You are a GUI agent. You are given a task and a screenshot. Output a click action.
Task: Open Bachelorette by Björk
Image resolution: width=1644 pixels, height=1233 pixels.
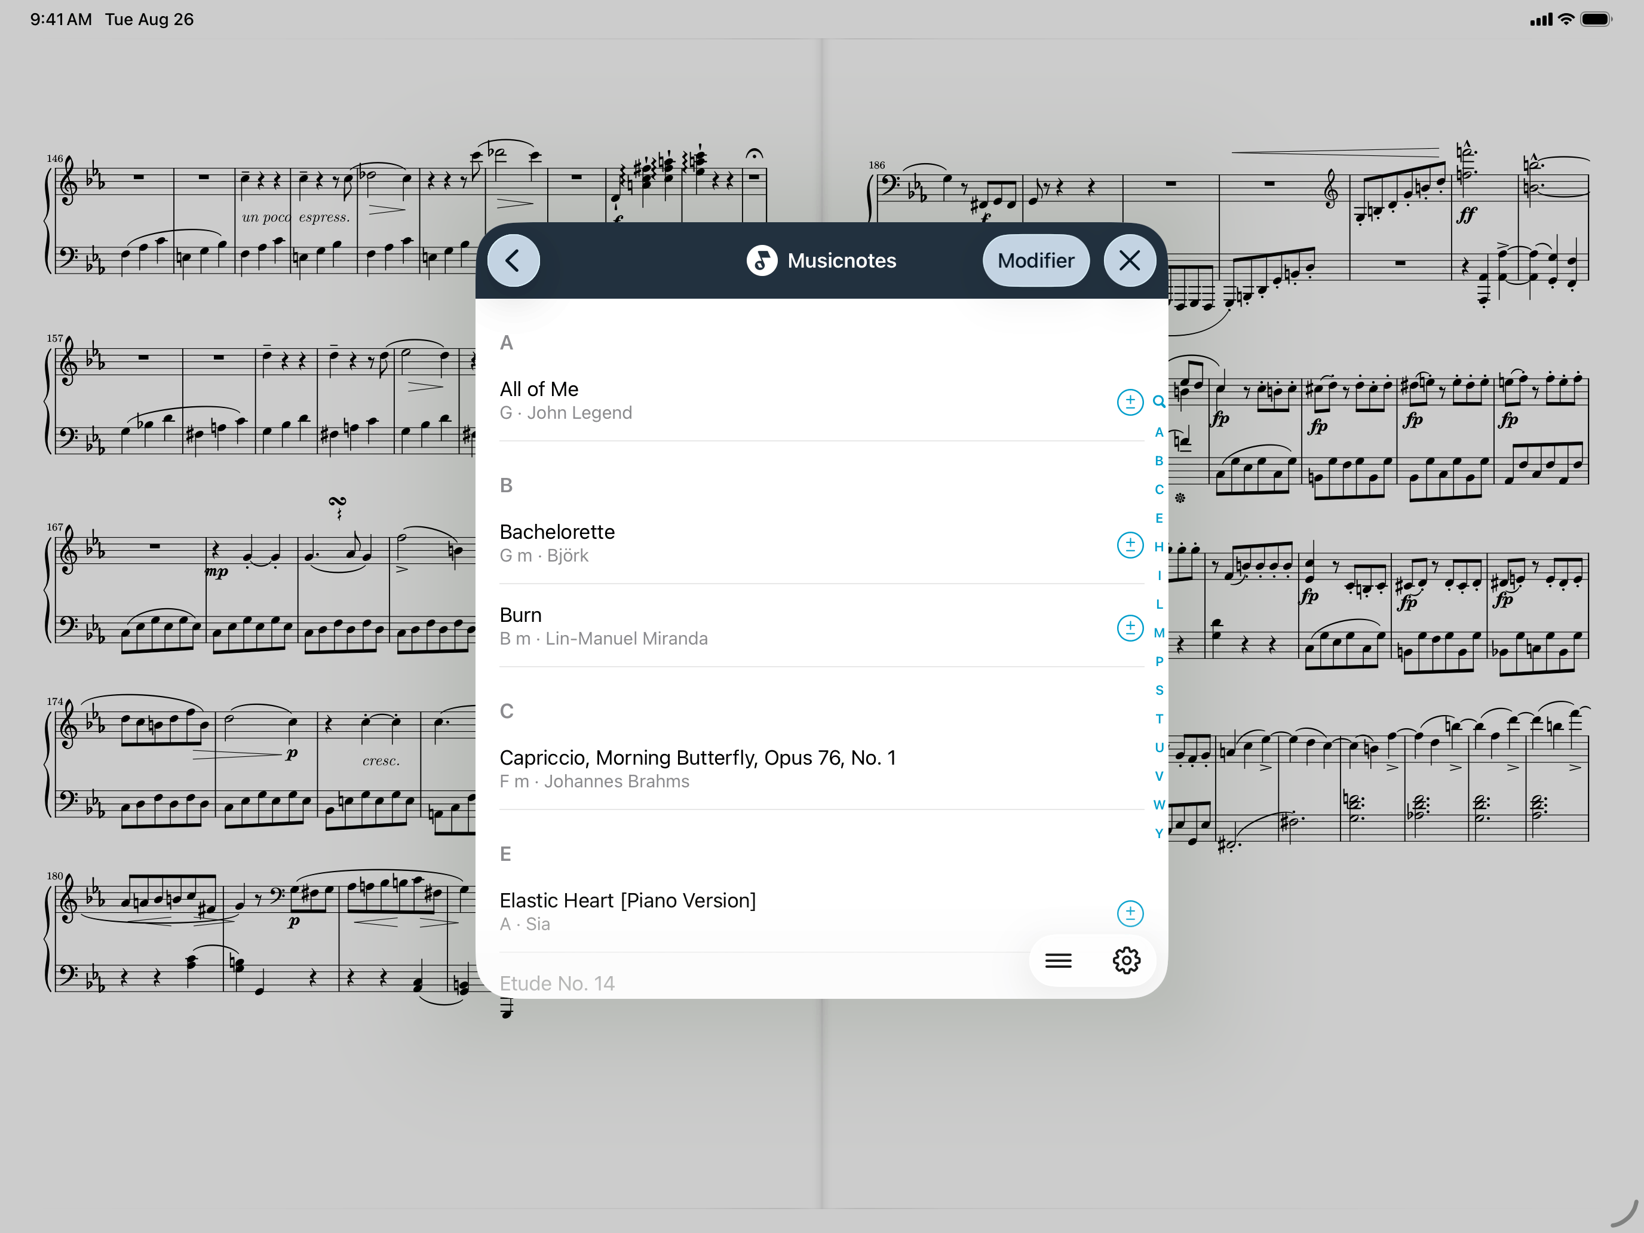point(557,542)
